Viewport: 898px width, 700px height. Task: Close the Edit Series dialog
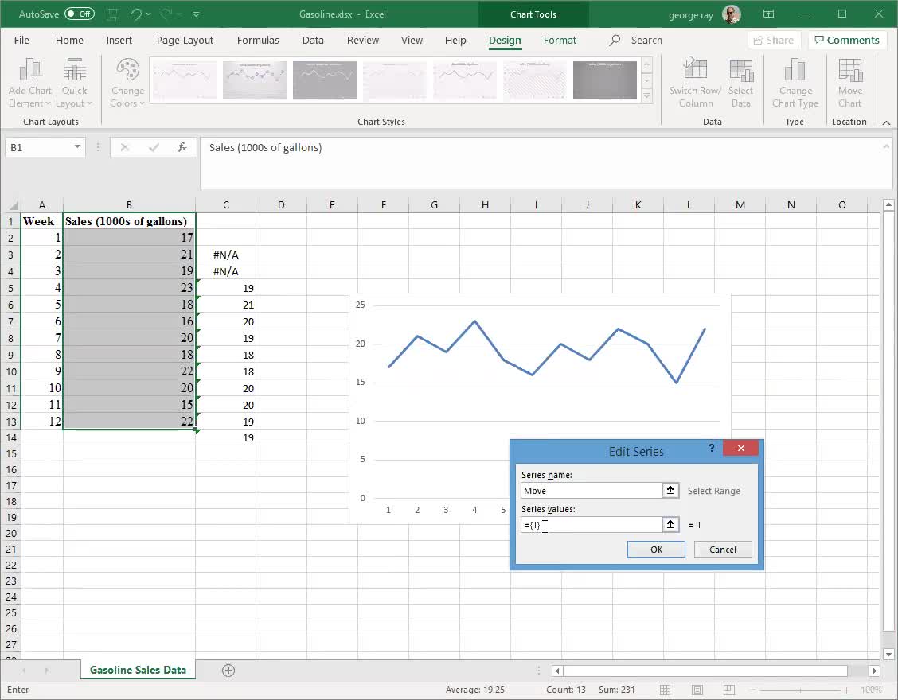pyautogui.click(x=740, y=448)
